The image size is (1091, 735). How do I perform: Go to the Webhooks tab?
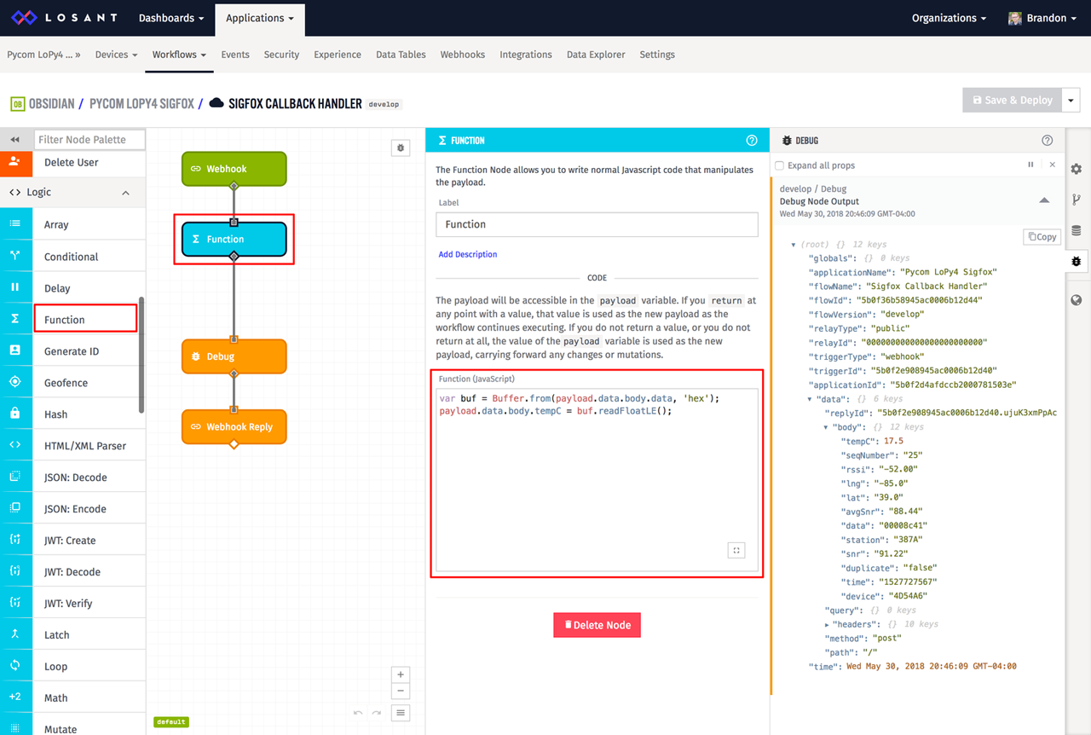coord(463,55)
